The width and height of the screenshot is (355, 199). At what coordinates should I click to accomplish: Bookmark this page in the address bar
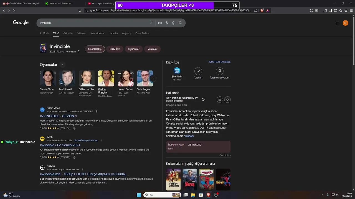tap(80, 10)
